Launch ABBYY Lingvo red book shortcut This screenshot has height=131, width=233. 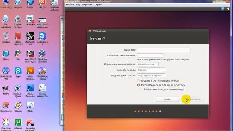(18, 39)
